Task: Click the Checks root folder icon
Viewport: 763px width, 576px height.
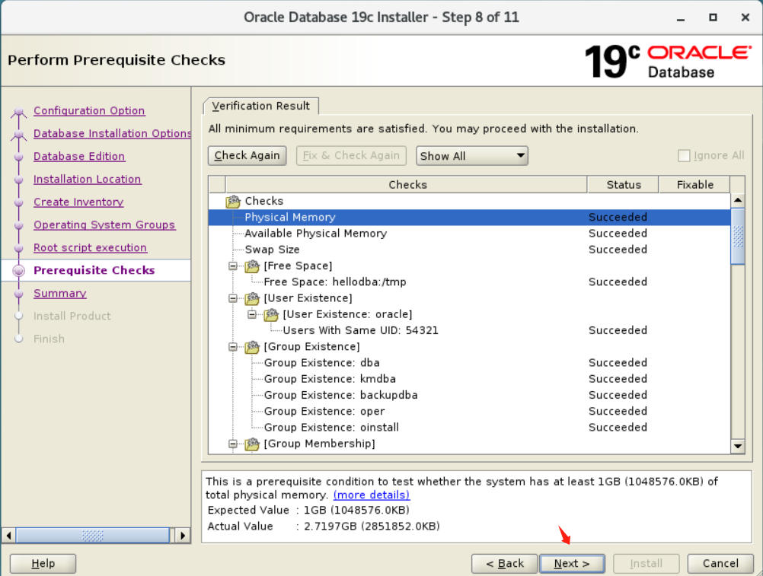Action: [233, 201]
